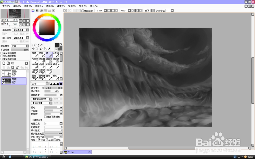
Task: Toggle visibility of 图层2
Action: (x=3, y=72)
